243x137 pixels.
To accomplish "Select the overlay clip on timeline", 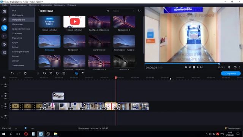I will 58,96.
